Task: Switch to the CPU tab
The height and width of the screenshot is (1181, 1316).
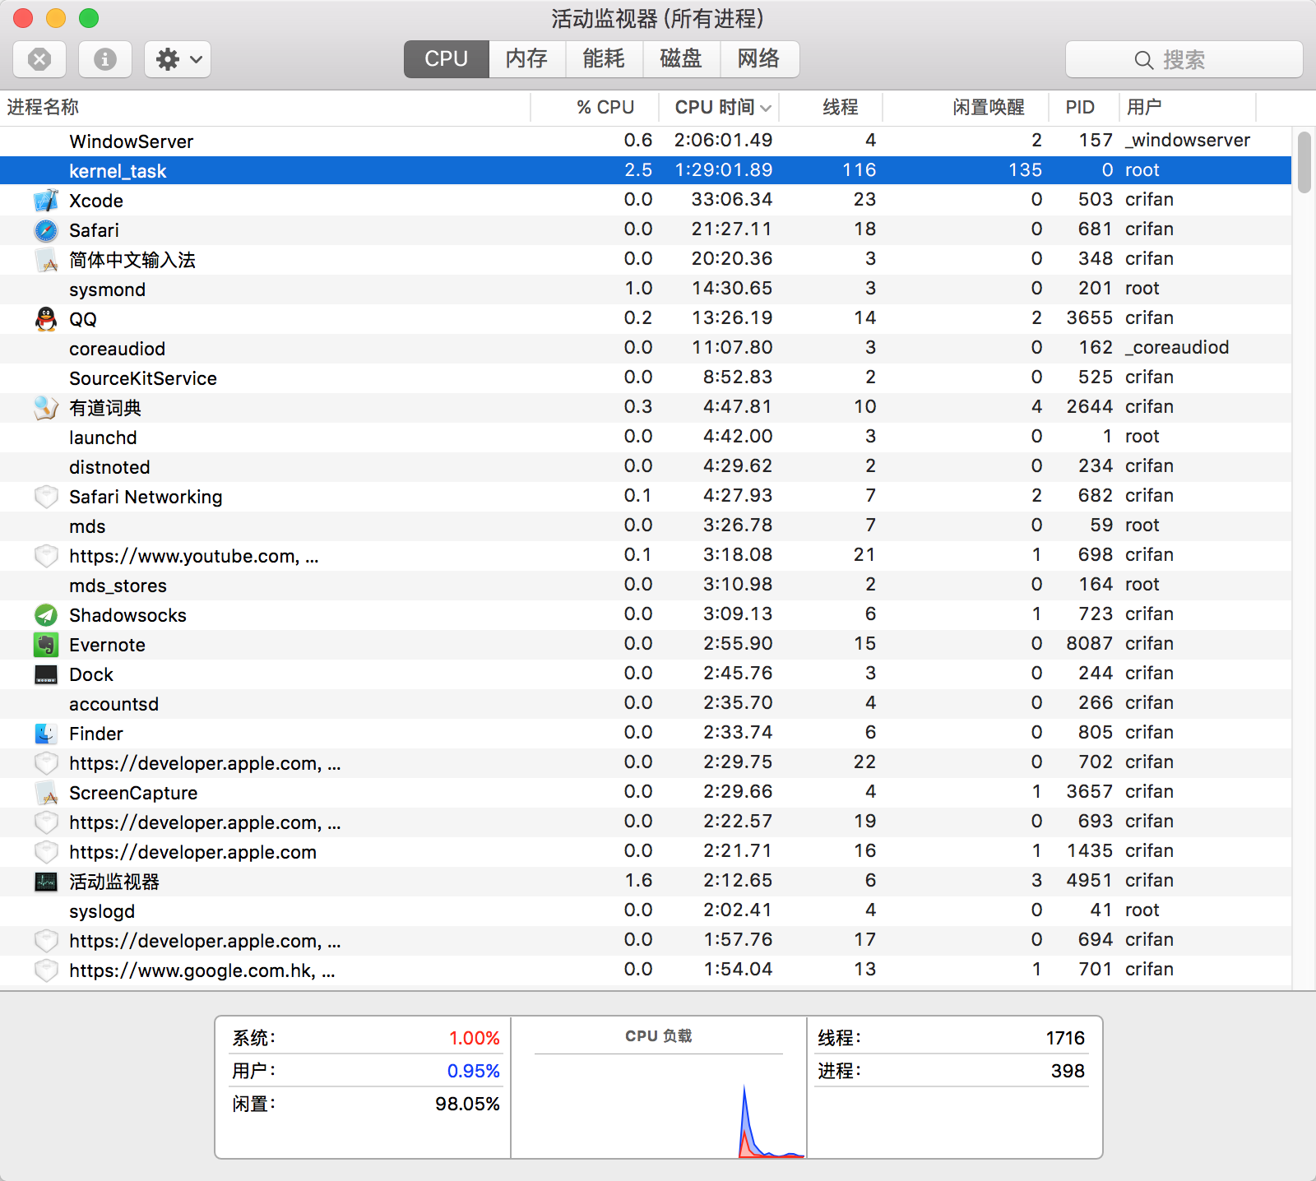Action: point(447,59)
